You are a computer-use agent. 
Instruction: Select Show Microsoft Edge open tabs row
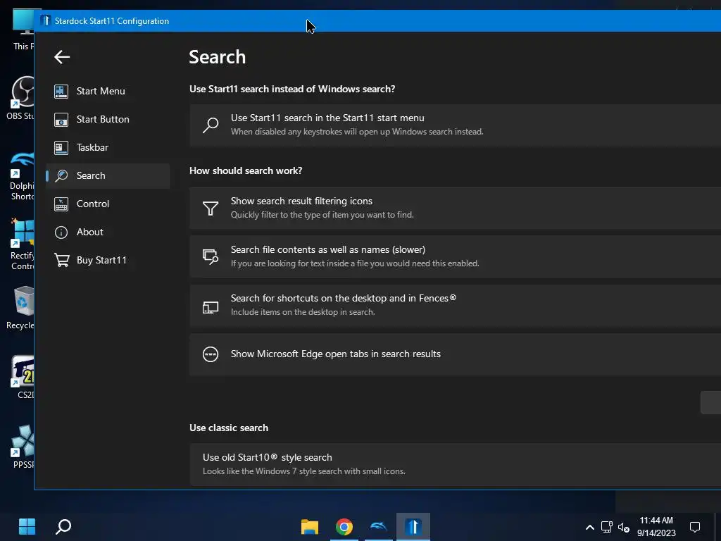click(456, 354)
